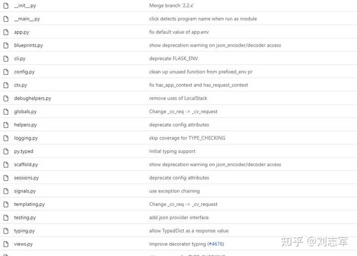The image size is (357, 256).
Task: Click the file icon next to sessions.py
Action: (x=6, y=178)
